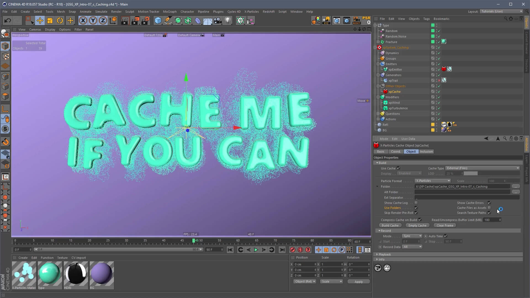Screen dimensions: 530x298
Task: Open the X-Particles menu
Action: click(251, 12)
